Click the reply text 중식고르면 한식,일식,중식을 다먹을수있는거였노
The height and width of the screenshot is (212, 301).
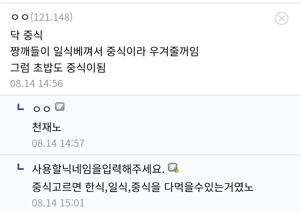143,187
